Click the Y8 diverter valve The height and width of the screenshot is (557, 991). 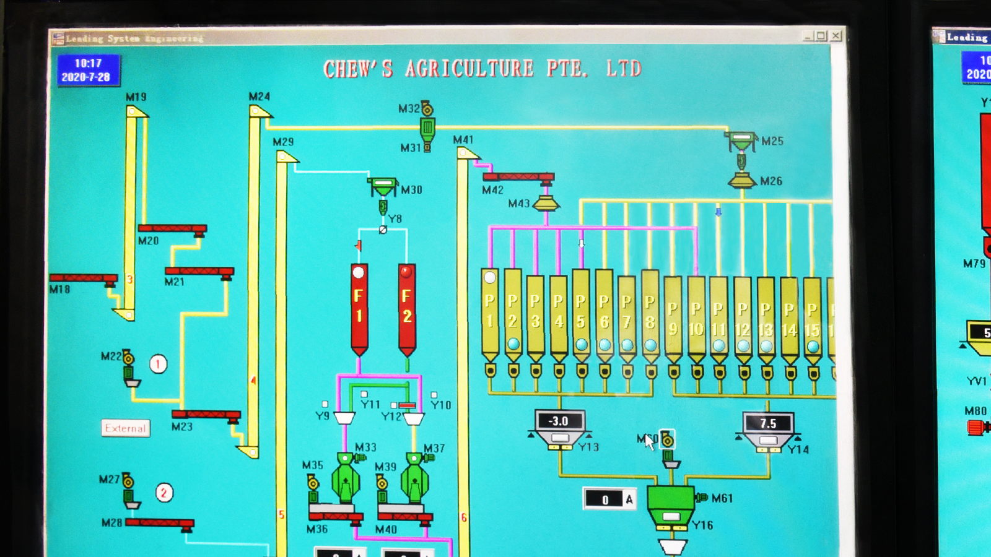pyautogui.click(x=383, y=230)
